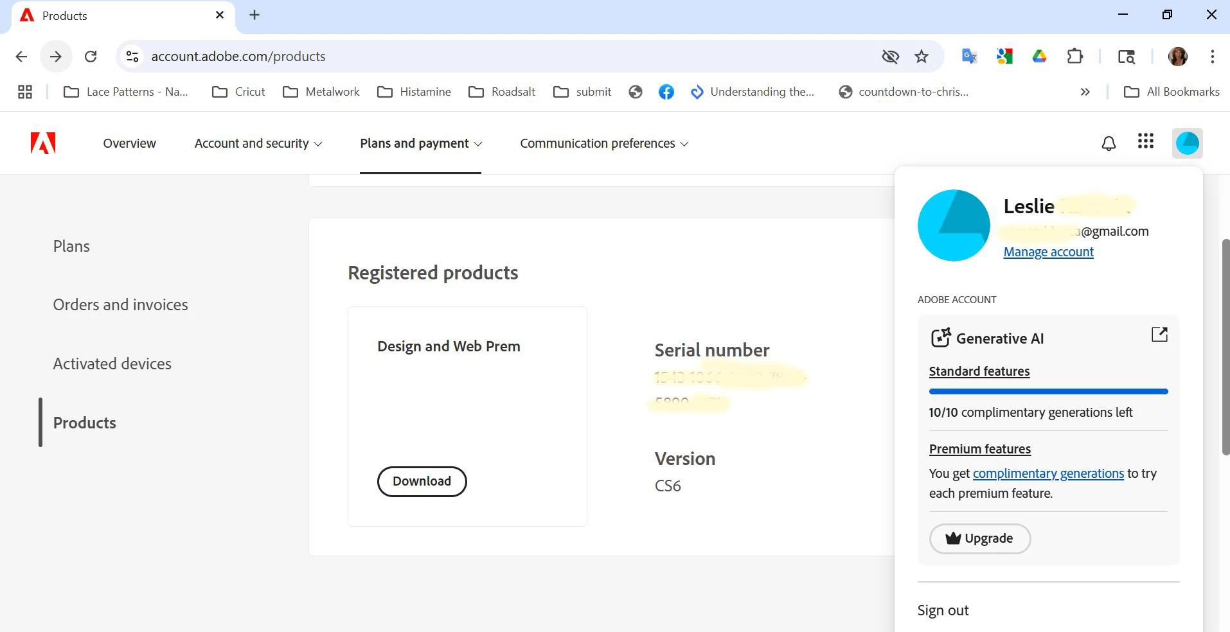
Task: Click the address bar URL
Action: coord(238,57)
